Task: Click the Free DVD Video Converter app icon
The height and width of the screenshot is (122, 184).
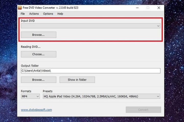Action: pyautogui.click(x=20, y=8)
